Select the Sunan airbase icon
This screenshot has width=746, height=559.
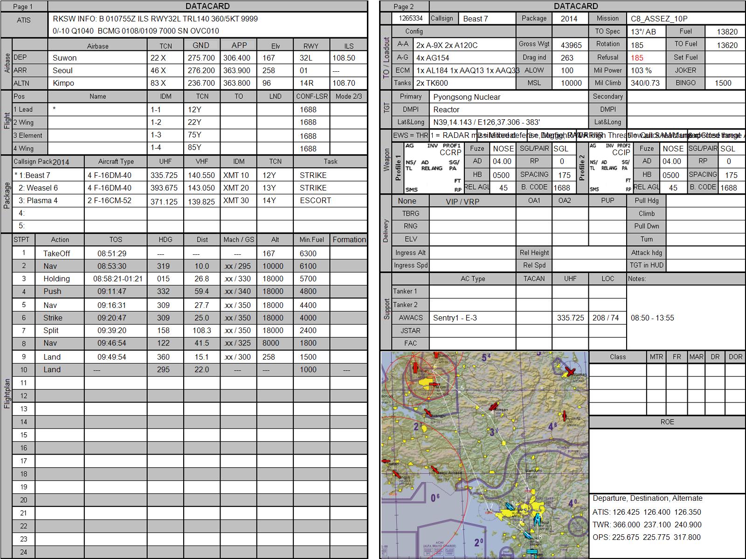point(414,368)
